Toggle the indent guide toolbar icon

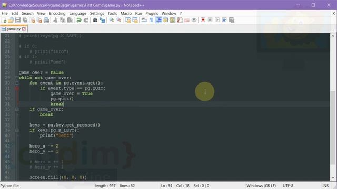[158, 20]
